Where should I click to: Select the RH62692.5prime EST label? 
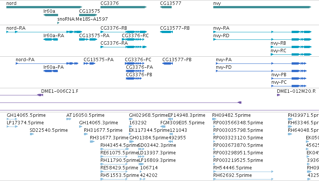[x=232, y=176]
